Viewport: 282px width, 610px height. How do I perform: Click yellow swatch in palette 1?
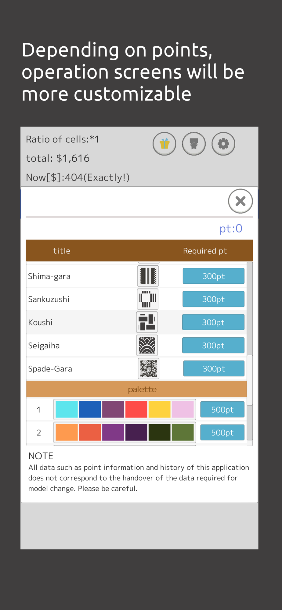pos(160,409)
